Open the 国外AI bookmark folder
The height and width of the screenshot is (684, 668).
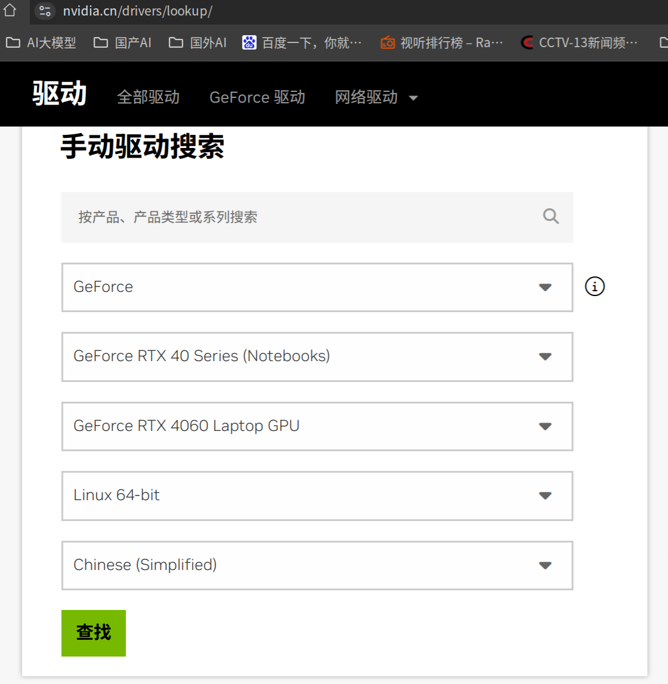tap(198, 43)
